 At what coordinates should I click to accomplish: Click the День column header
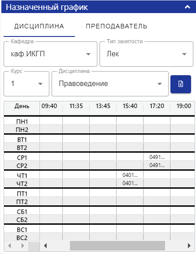point(22,106)
